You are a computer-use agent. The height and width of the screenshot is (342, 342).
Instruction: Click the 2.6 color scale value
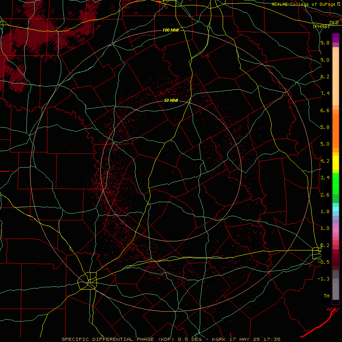(x=325, y=195)
